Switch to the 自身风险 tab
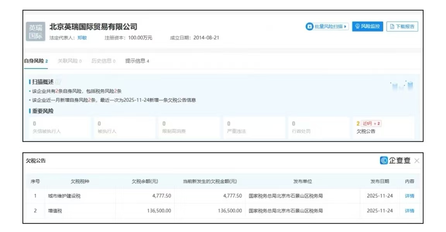Image resolution: width=446 pixels, height=232 pixels. tap(36, 61)
